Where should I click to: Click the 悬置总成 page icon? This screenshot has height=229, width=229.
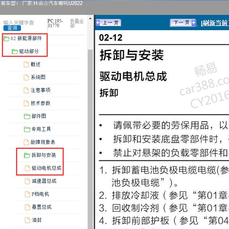point(27,207)
